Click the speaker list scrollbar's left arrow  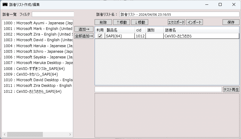pyautogui.click(x=4, y=135)
